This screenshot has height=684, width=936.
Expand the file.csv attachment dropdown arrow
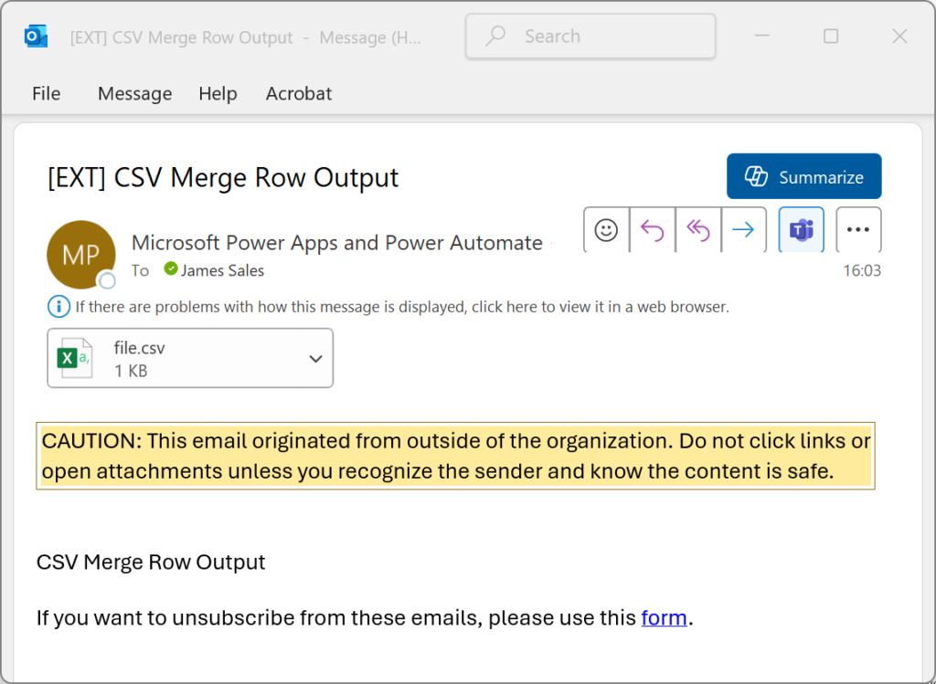(x=315, y=359)
